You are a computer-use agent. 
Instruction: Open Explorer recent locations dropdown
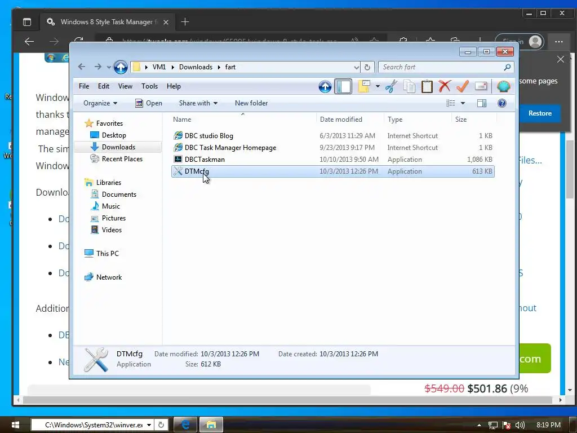coord(109,68)
